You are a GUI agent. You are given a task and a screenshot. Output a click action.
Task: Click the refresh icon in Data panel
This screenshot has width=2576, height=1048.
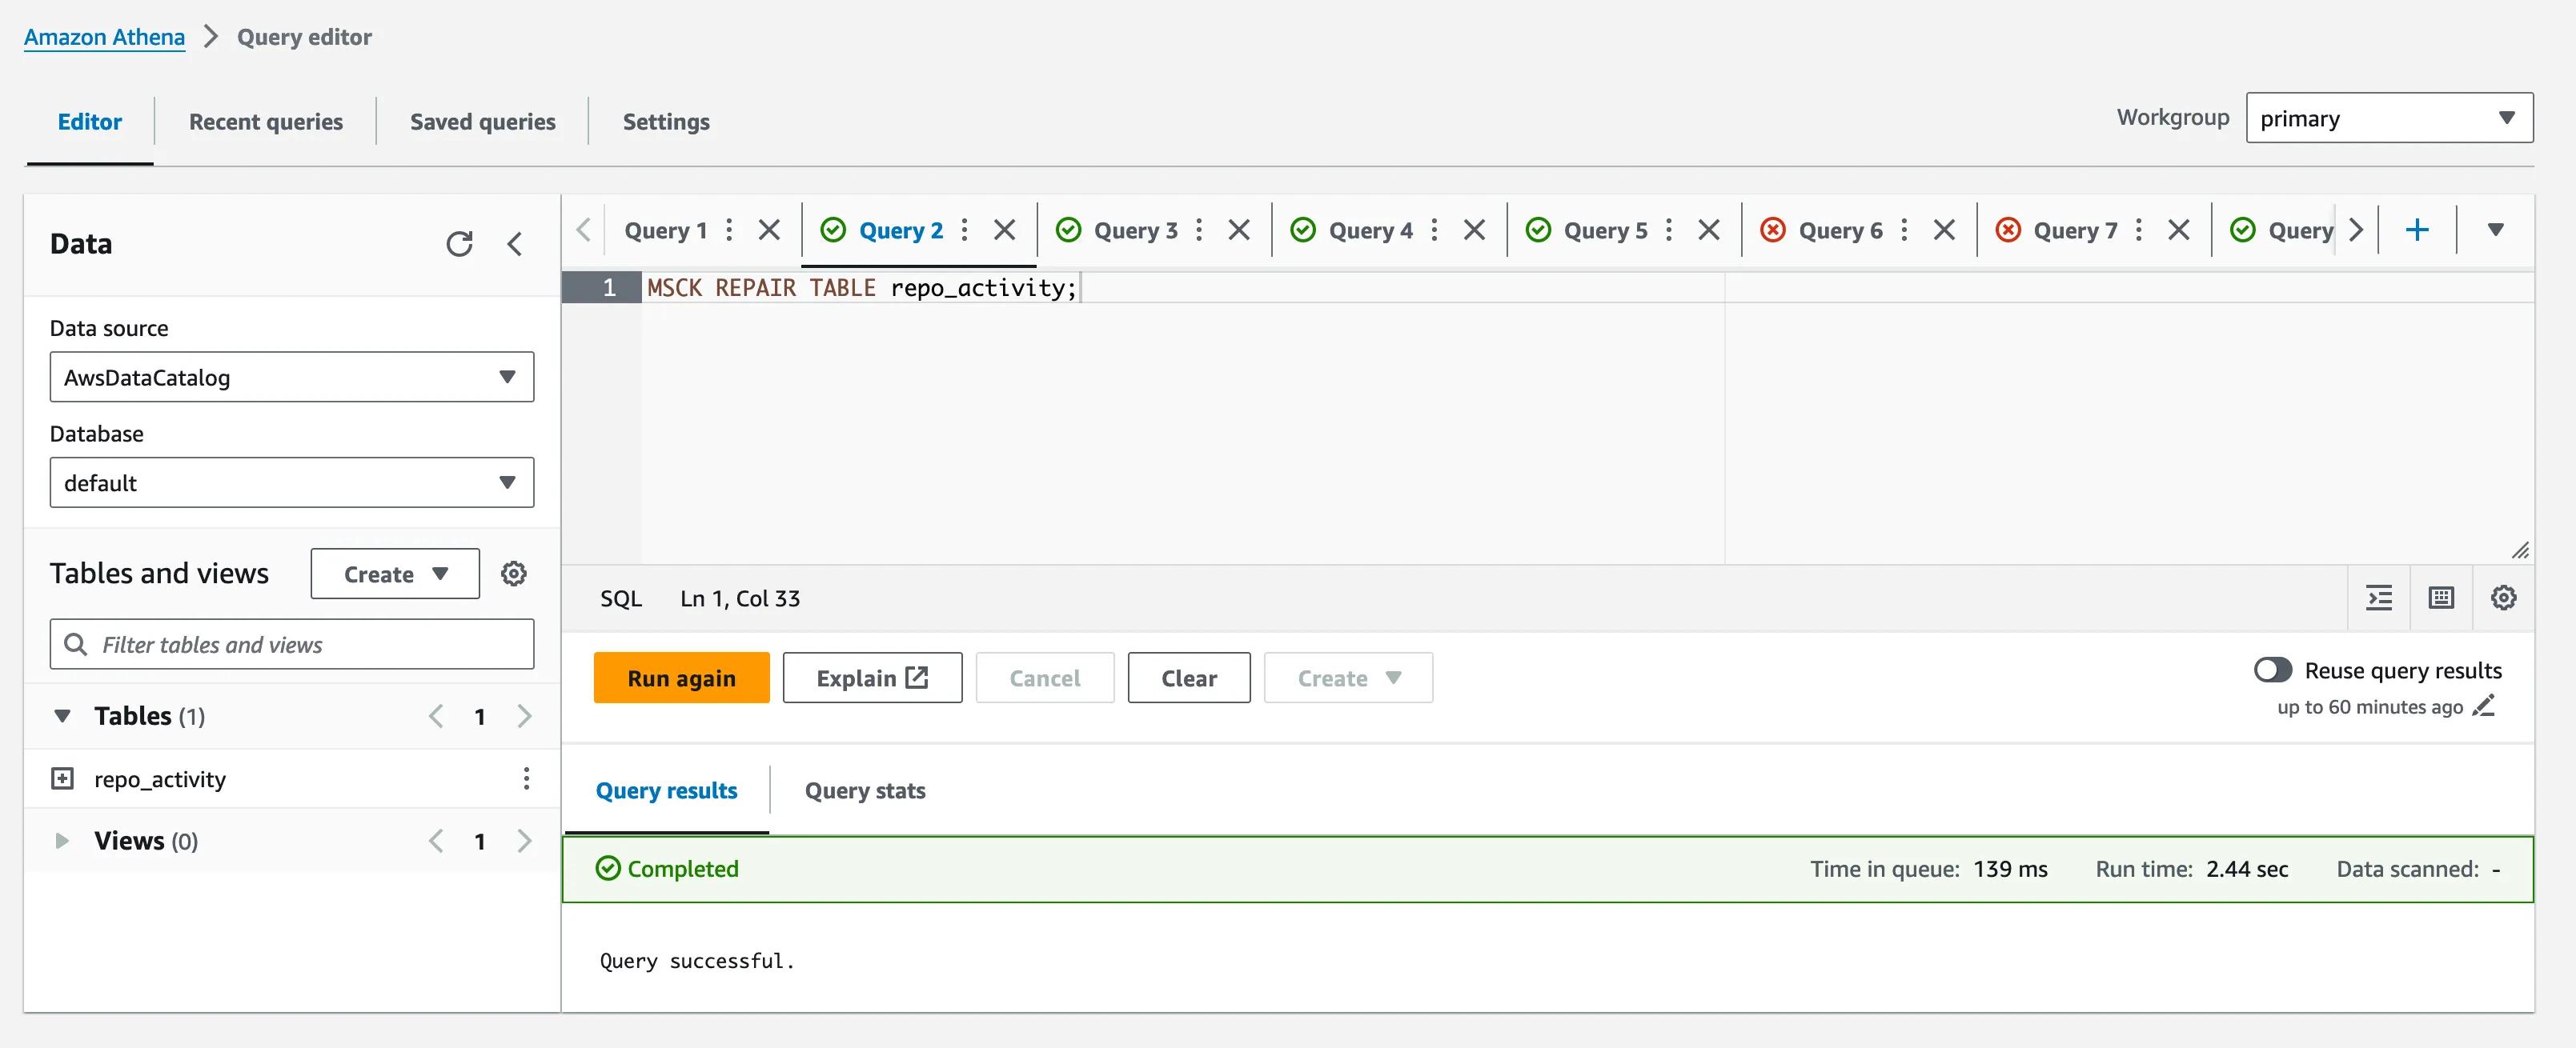457,243
